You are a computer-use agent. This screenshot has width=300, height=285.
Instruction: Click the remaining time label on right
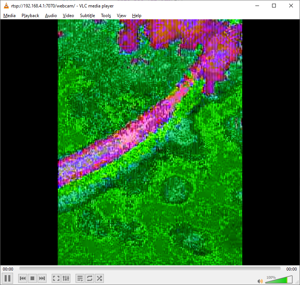(x=291, y=269)
